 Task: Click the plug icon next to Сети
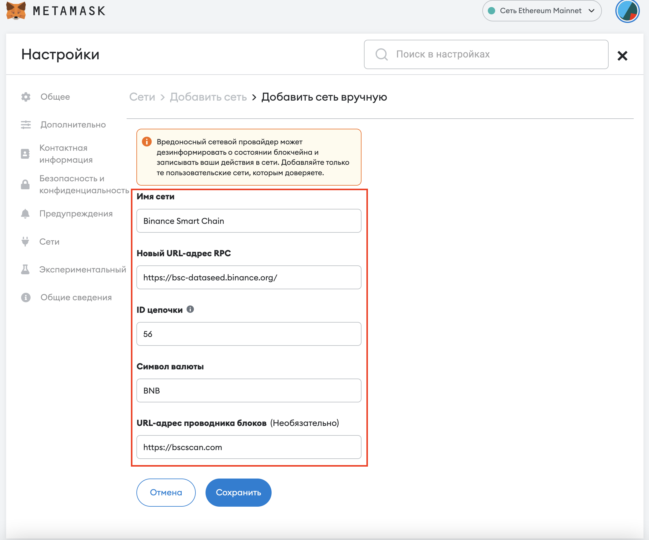click(x=25, y=241)
